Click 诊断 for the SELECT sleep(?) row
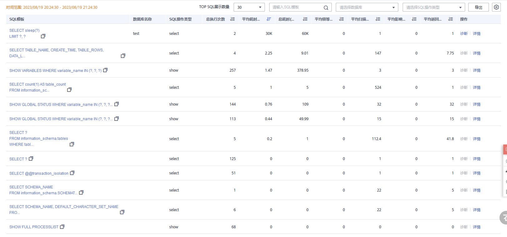The width and height of the screenshot is (507, 237). click(464, 34)
